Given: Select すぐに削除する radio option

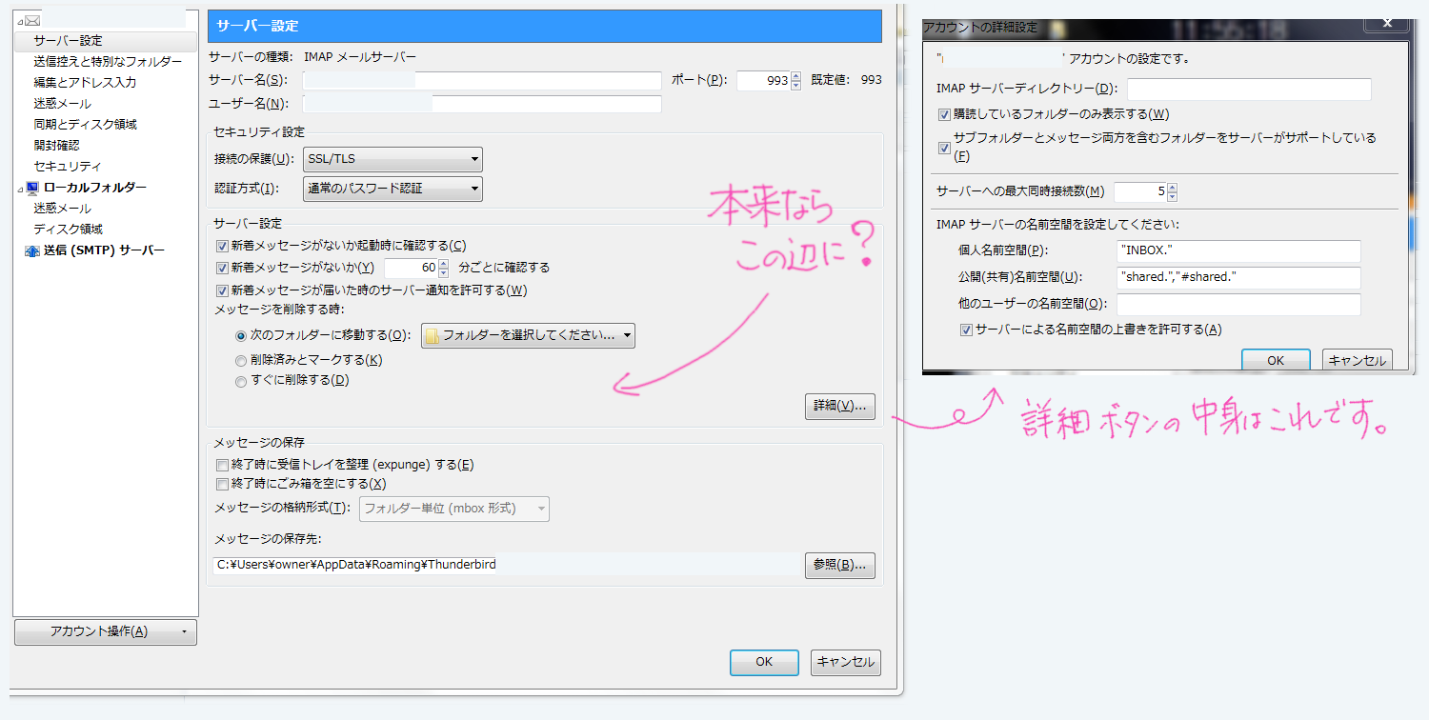Looking at the screenshot, I should (241, 381).
